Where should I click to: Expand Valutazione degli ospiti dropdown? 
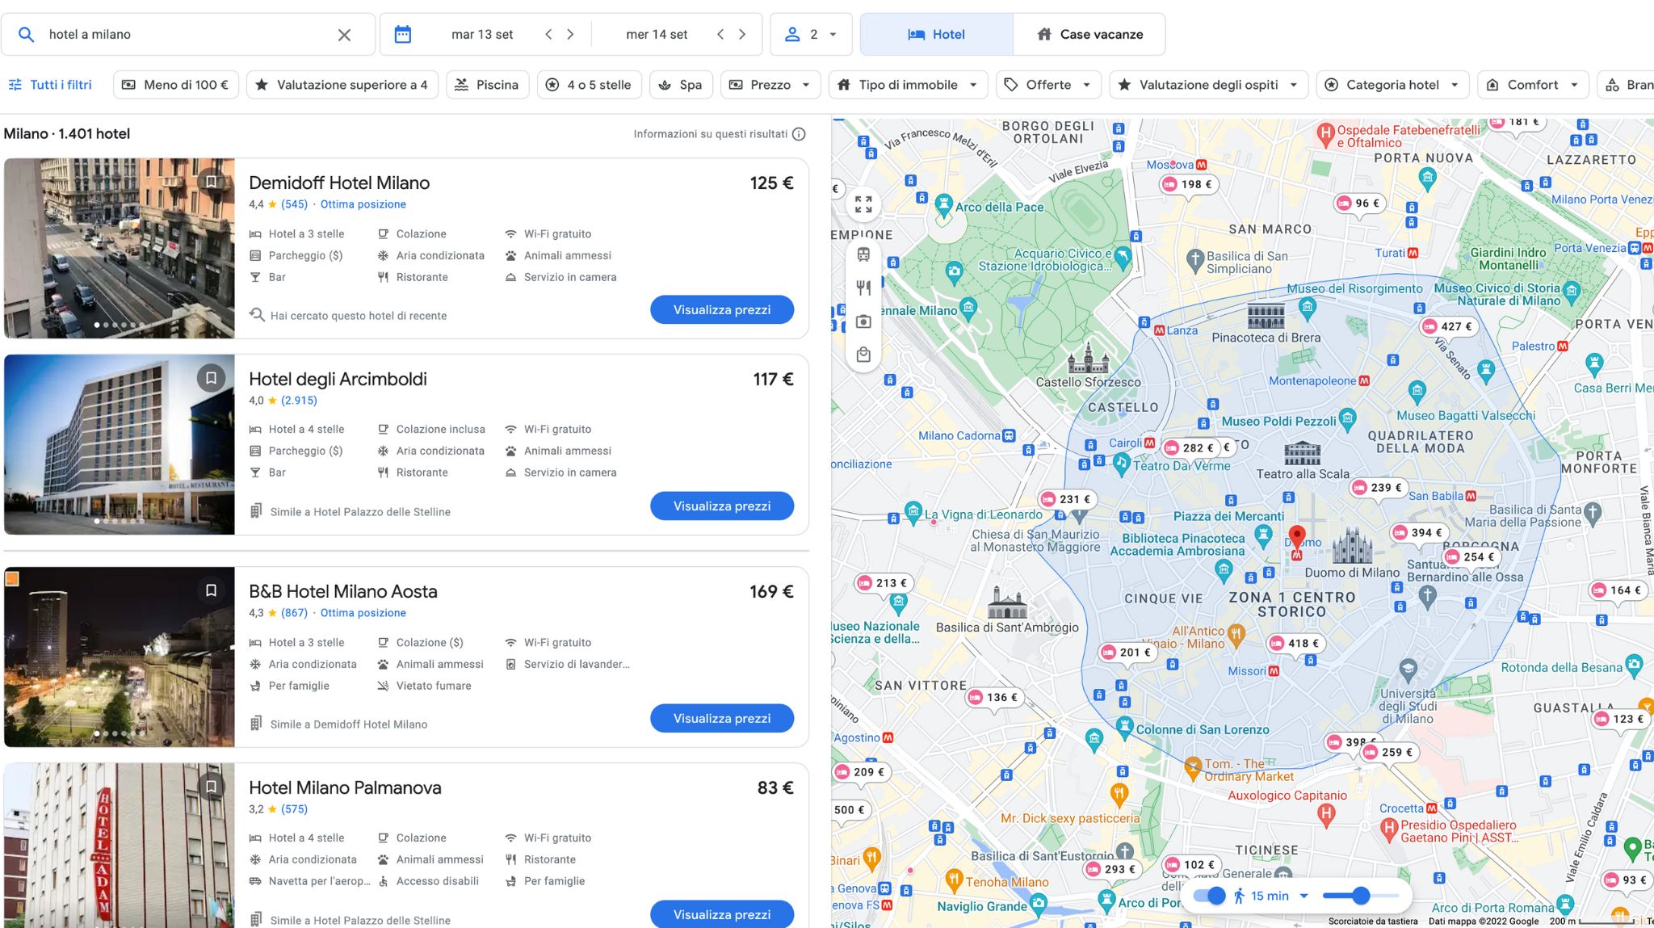(x=1208, y=85)
